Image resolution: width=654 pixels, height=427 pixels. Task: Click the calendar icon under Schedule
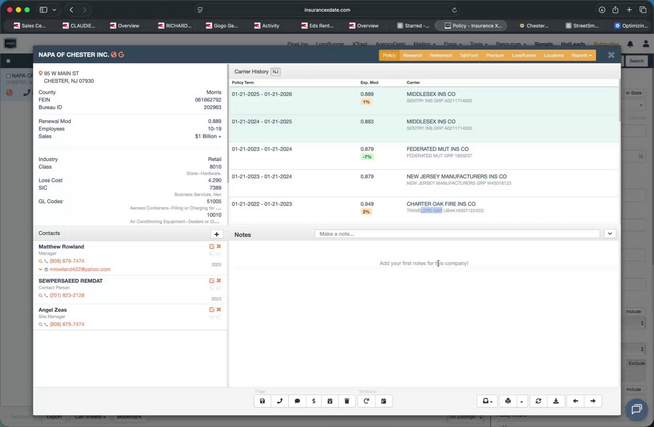click(x=384, y=401)
